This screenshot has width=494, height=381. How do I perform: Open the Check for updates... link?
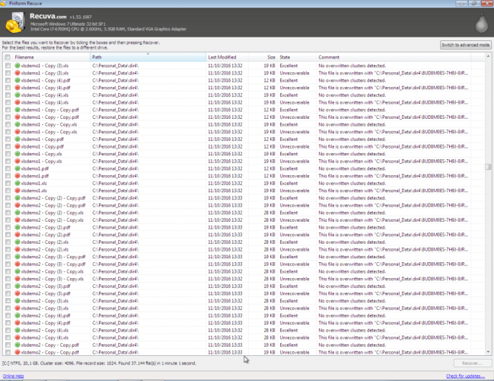tap(465, 376)
